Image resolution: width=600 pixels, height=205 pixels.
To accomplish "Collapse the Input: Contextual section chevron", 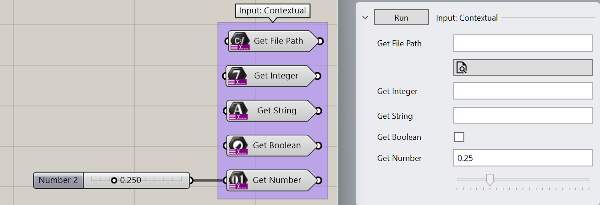I will [365, 18].
